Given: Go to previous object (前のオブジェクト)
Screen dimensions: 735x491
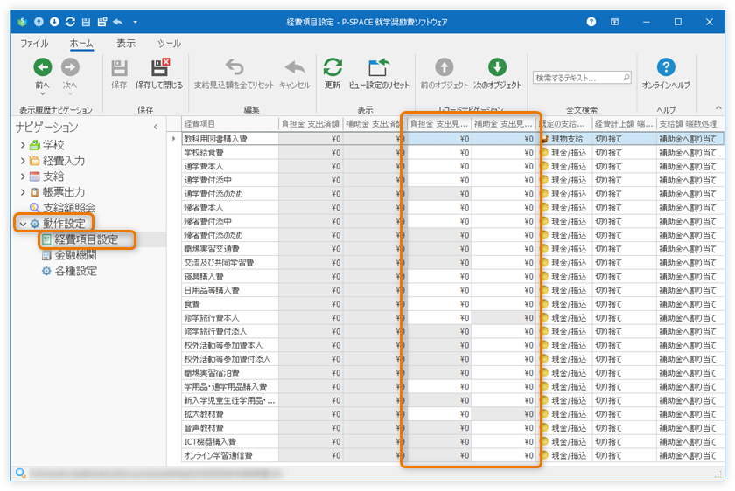Looking at the screenshot, I should (x=444, y=67).
